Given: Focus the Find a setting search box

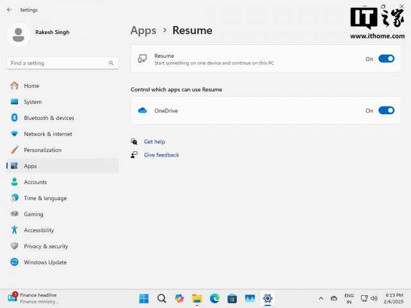Looking at the screenshot, I should [58, 63].
